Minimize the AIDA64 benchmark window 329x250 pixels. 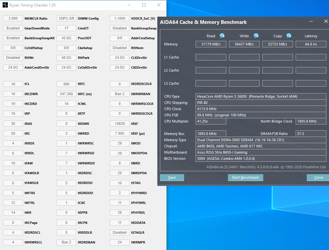point(311,21)
